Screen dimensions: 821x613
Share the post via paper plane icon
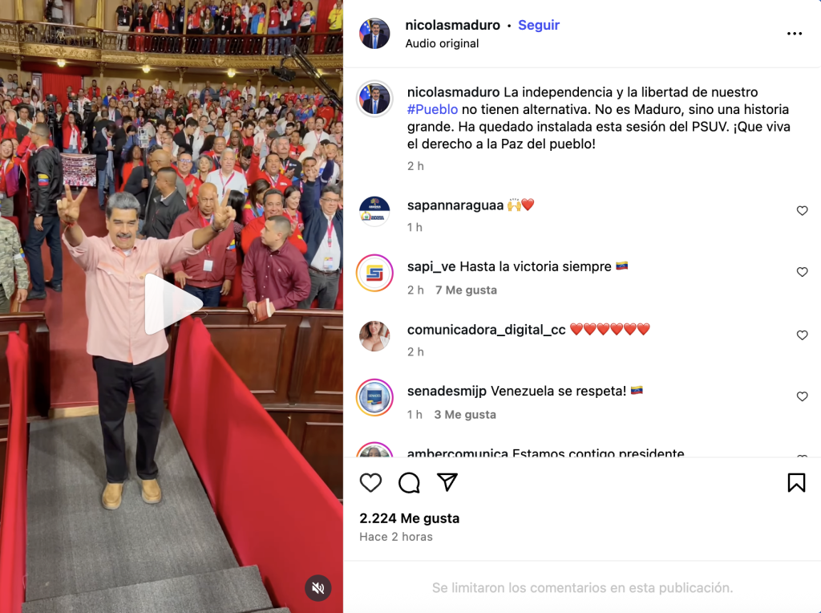tap(447, 482)
